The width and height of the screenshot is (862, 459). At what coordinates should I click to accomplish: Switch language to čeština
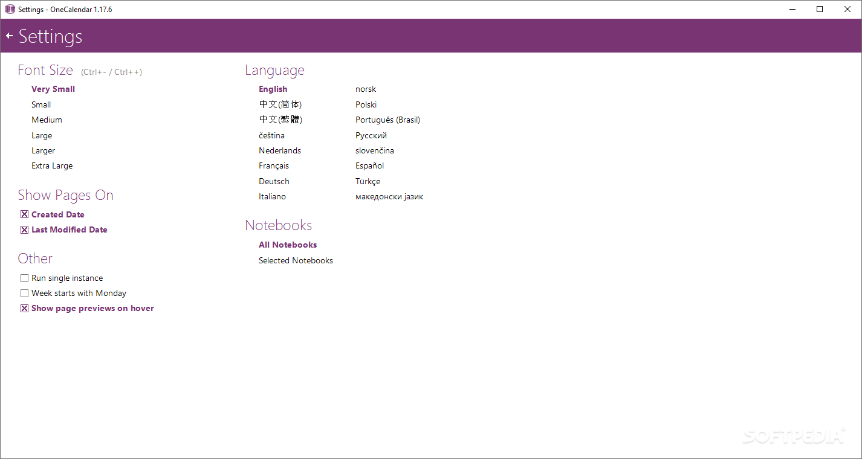click(x=271, y=135)
